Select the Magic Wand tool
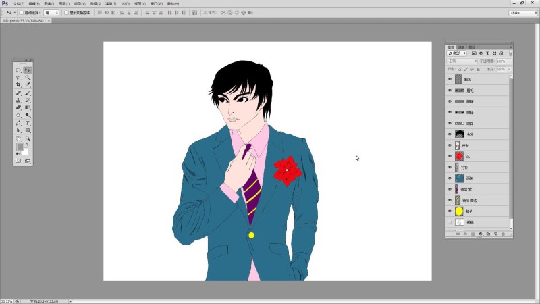540x304 pixels. pyautogui.click(x=28, y=78)
